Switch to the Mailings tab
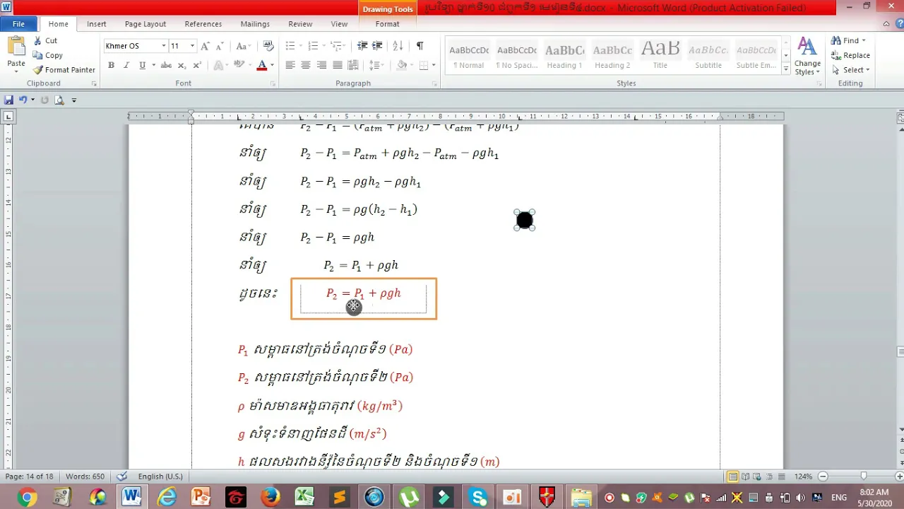Viewport: 904px width, 509px height. coord(255,24)
